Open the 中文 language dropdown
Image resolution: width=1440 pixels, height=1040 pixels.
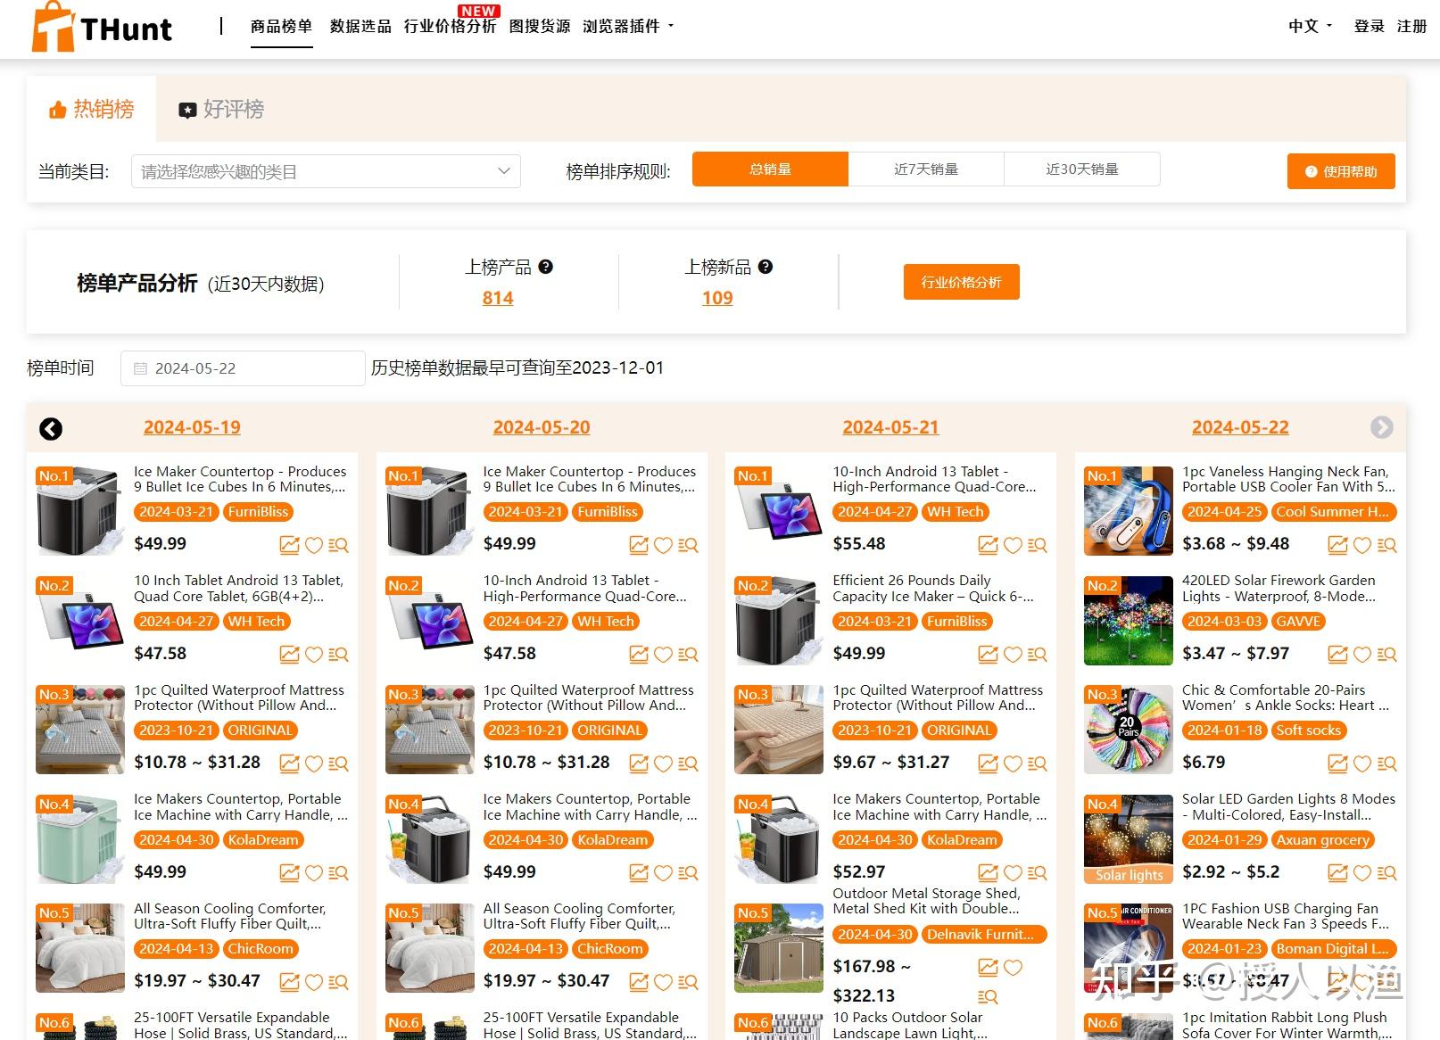[1306, 27]
